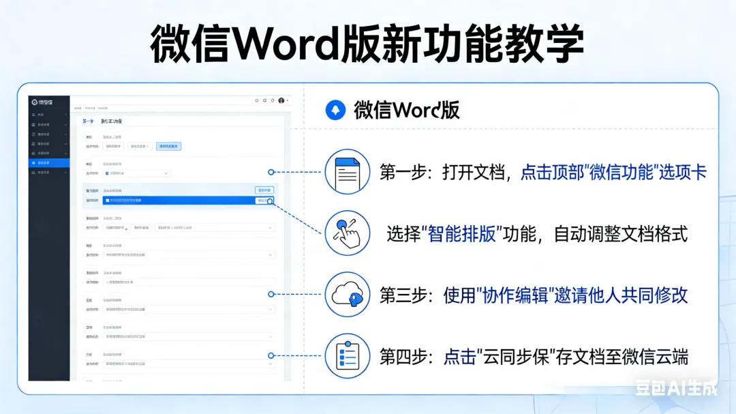Open the sidebar item directly above the highlighted one
The image size is (736, 414).
(49, 153)
